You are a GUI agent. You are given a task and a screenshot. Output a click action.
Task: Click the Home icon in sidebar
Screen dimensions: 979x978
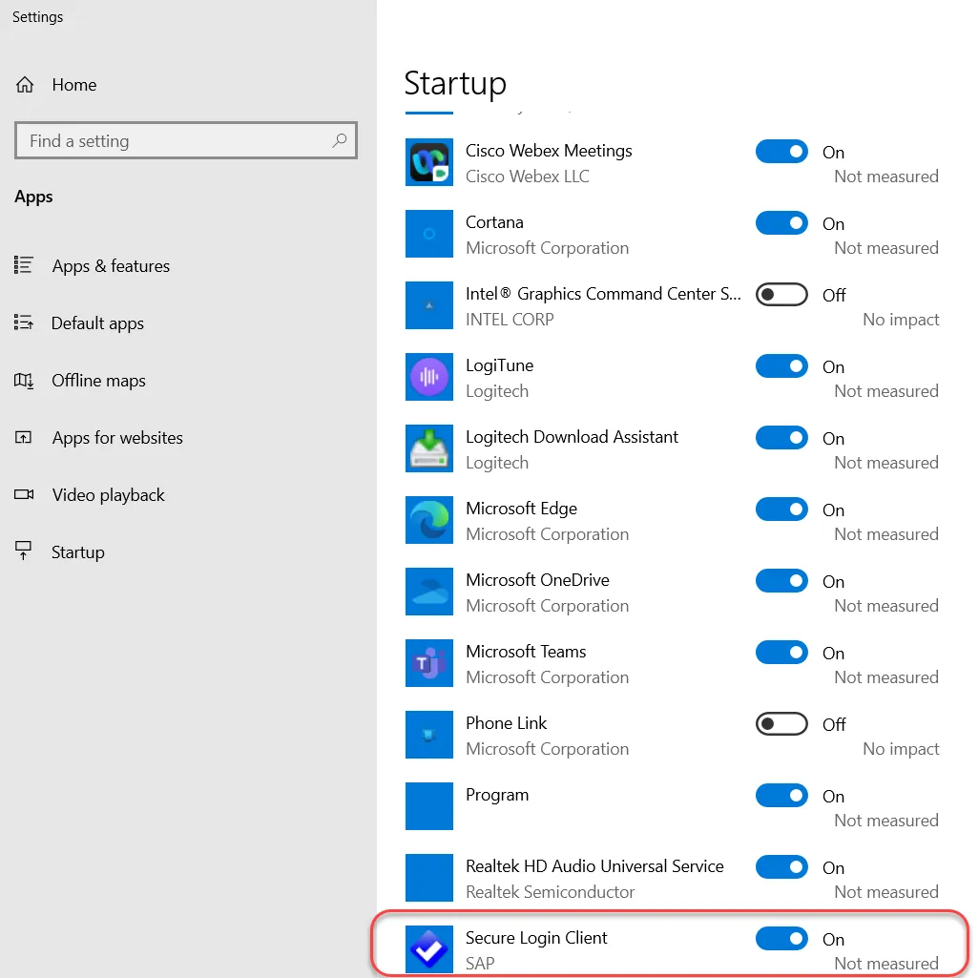coord(25,84)
